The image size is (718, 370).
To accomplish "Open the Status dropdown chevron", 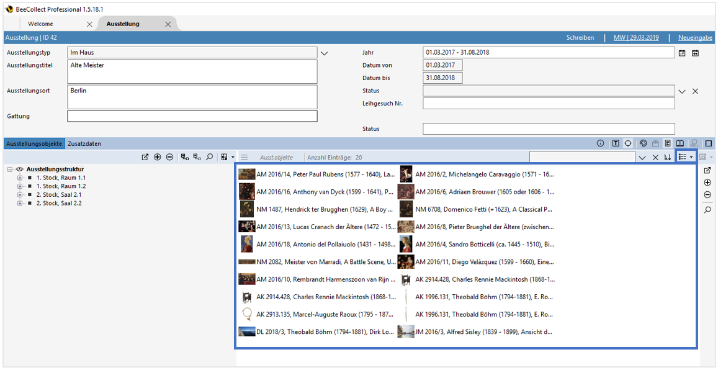I will click(682, 91).
